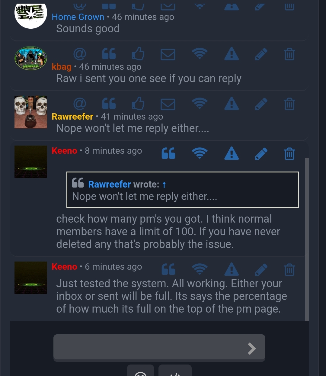Report Rawreefer's message with warning triangle
This screenshot has height=376, width=326.
click(232, 104)
